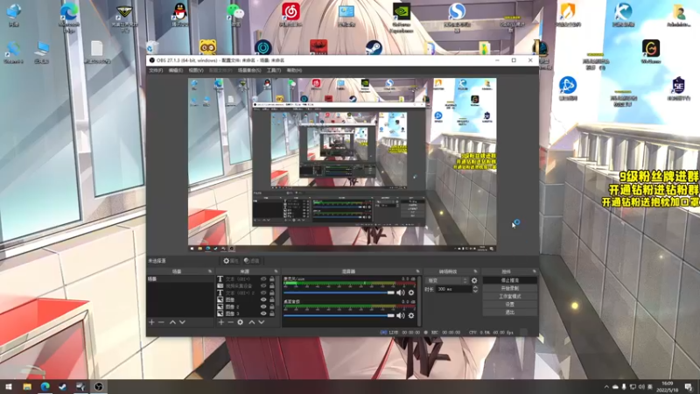The image size is (700, 394).
Task: Toggle the lock on the 文本 (GDI+) source
Action: [x=272, y=278]
